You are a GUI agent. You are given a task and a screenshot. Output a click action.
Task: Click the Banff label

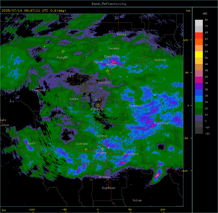point(31,143)
